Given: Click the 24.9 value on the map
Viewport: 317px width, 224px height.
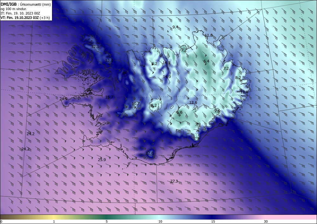Looking at the screenshot, I should (63, 99).
